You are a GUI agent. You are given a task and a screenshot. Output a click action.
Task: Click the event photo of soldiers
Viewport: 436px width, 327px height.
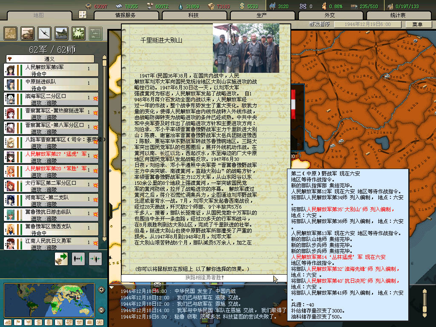point(246,48)
